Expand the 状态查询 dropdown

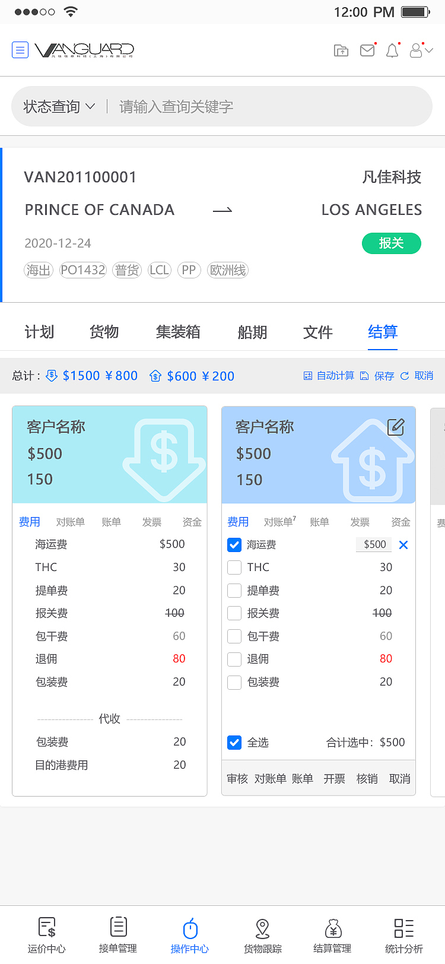pos(59,107)
